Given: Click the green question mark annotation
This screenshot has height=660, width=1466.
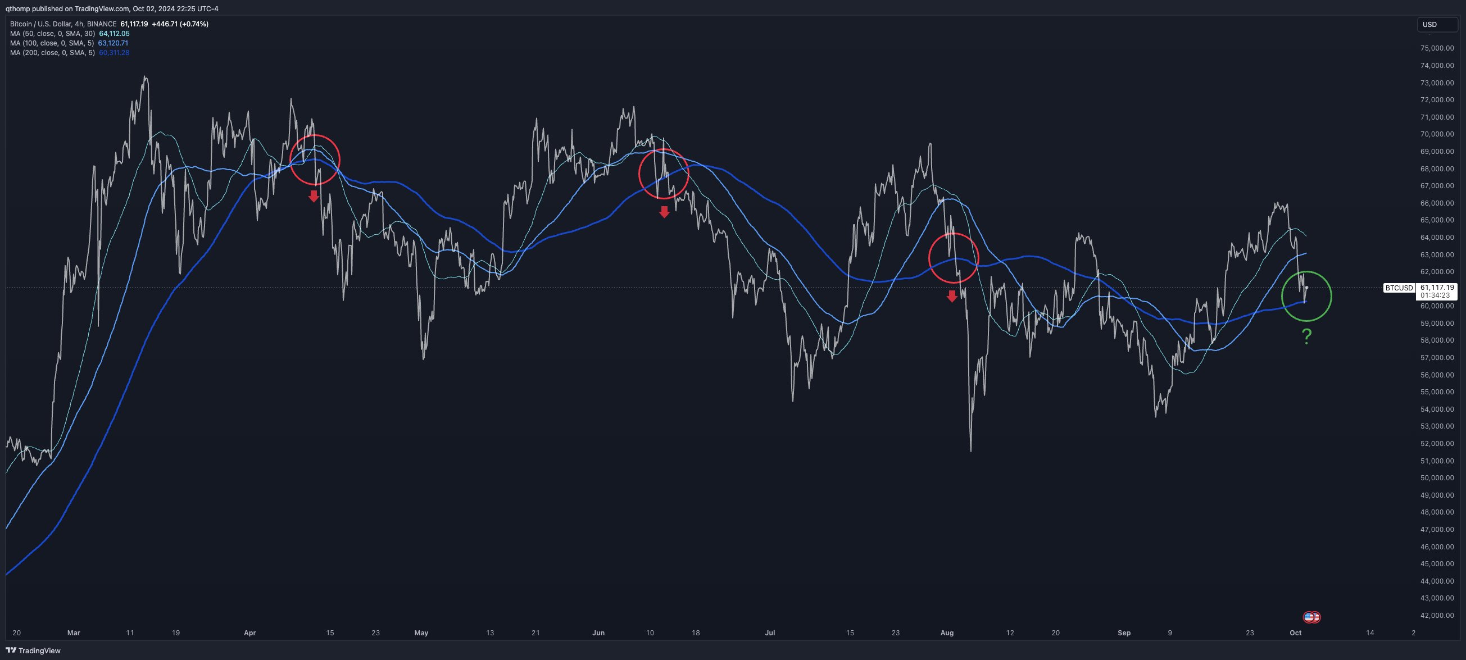Looking at the screenshot, I should 1306,336.
